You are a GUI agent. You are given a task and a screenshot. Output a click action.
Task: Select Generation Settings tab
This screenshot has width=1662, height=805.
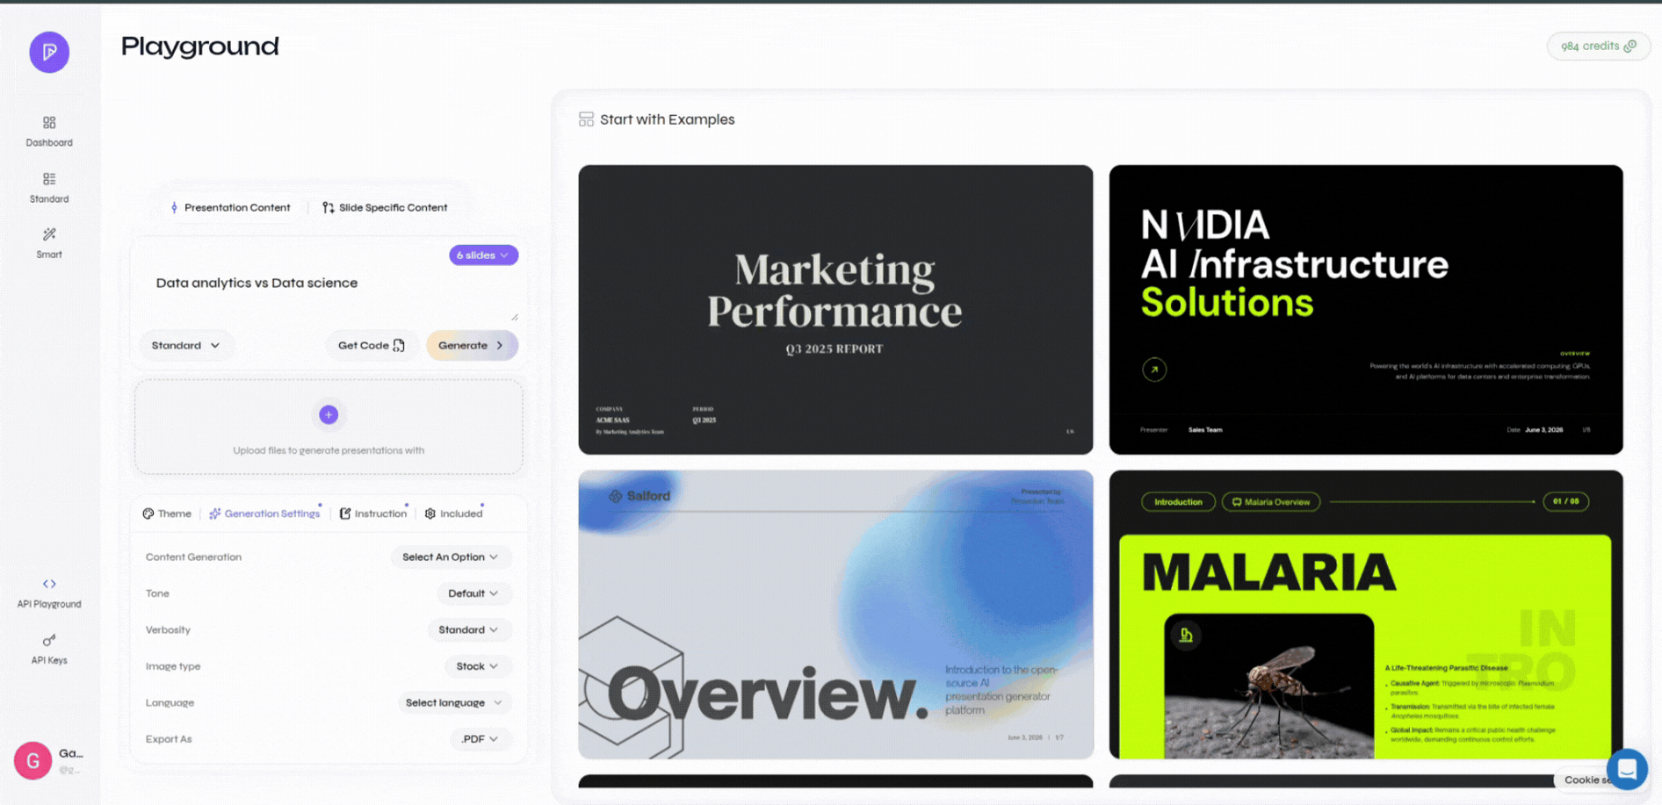click(x=264, y=514)
